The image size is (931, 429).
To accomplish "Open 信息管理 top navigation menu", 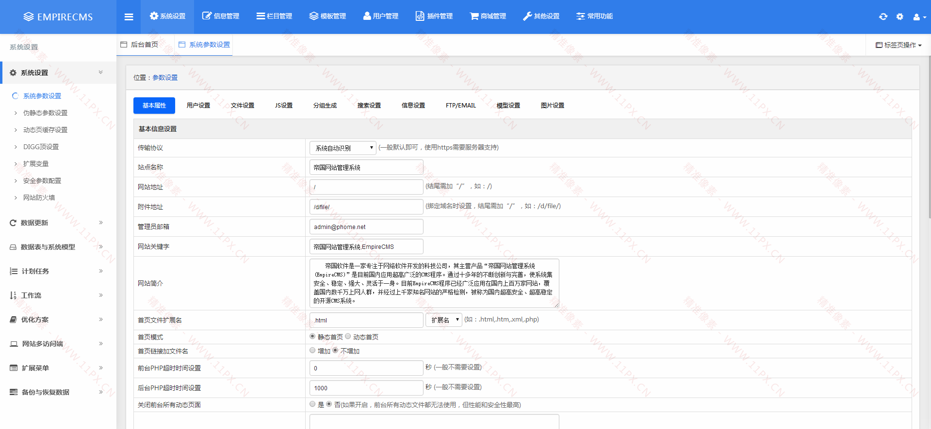I will coord(221,16).
